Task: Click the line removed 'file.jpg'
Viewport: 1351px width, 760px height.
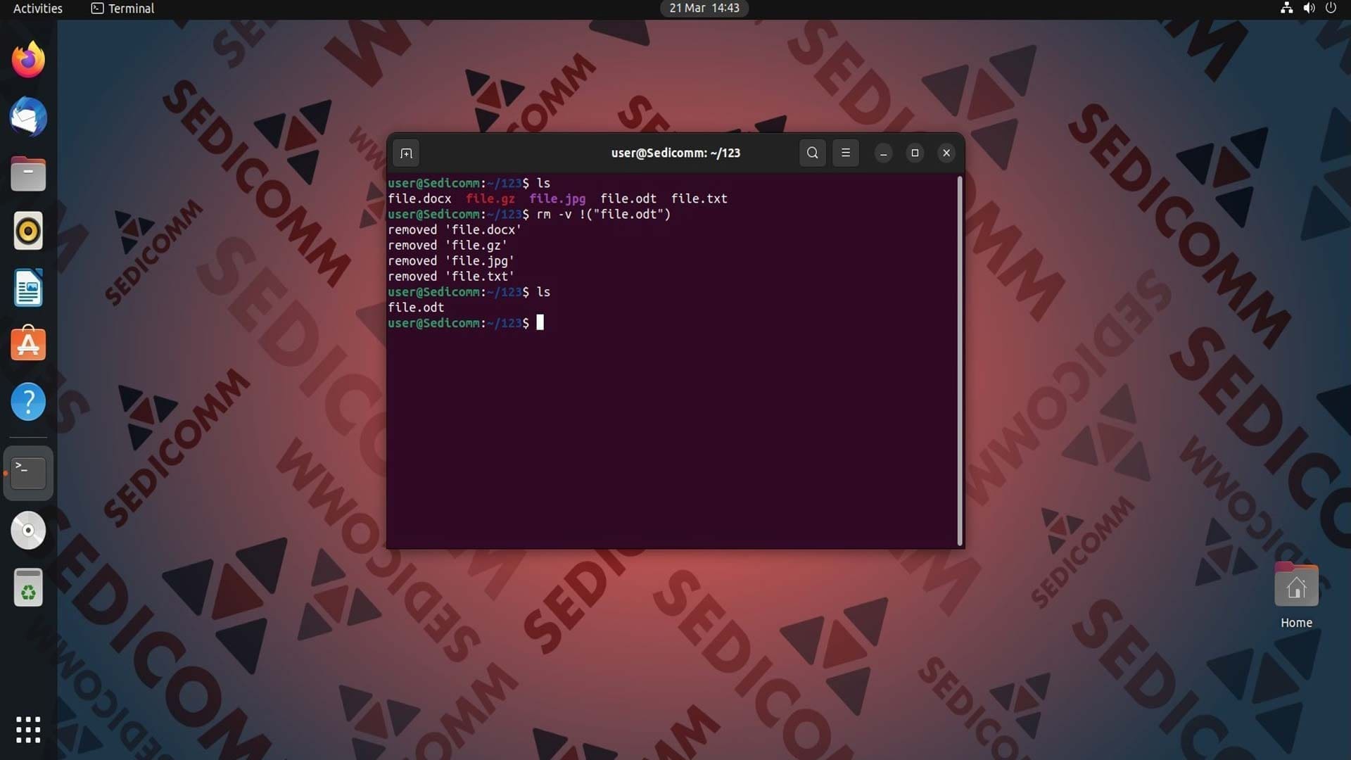Action: [451, 261]
